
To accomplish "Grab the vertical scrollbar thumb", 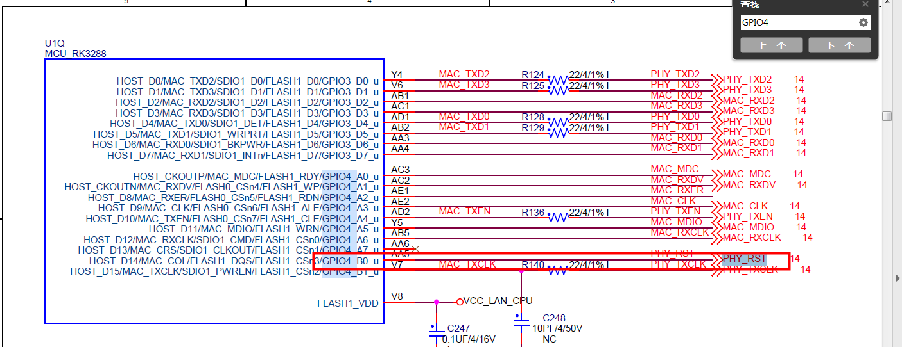I will pyautogui.click(x=887, y=116).
